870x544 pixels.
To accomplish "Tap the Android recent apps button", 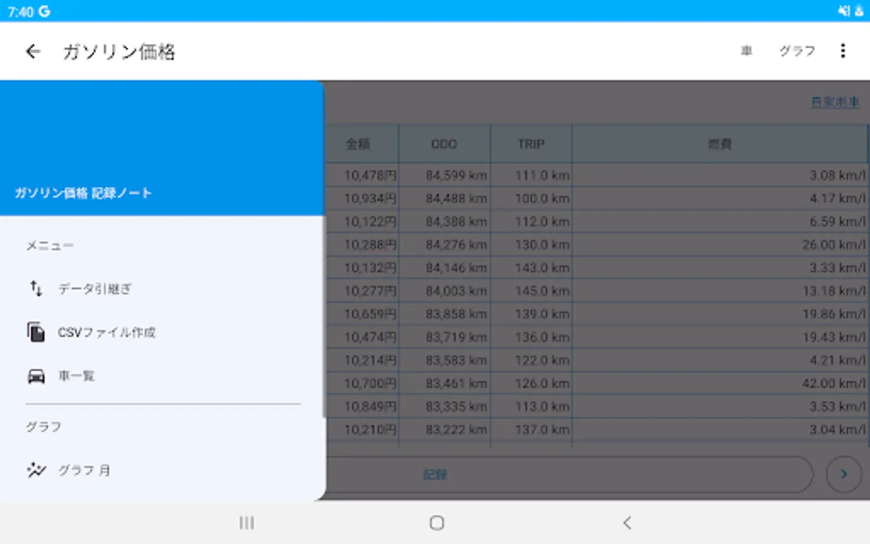I will click(x=246, y=523).
